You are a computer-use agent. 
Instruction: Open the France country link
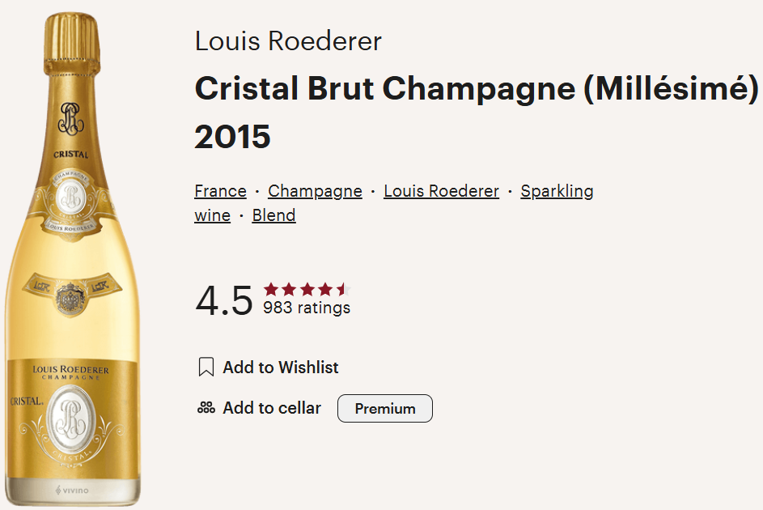point(220,191)
